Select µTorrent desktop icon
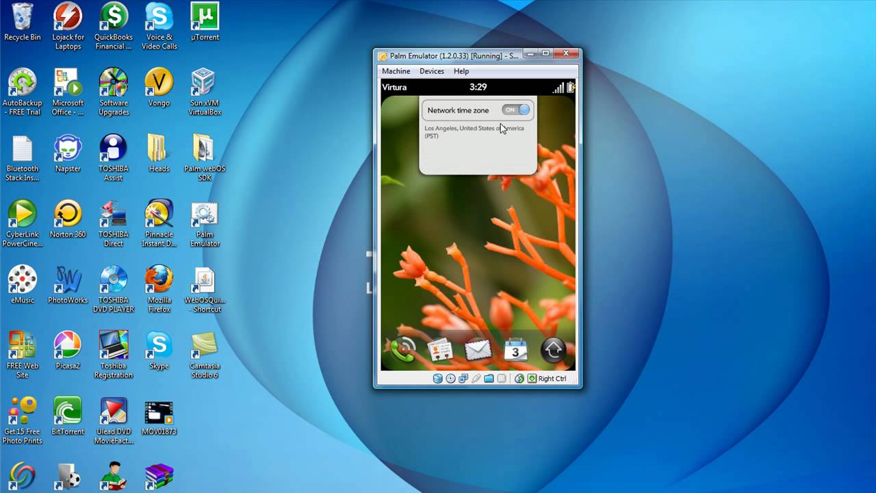 (205, 22)
